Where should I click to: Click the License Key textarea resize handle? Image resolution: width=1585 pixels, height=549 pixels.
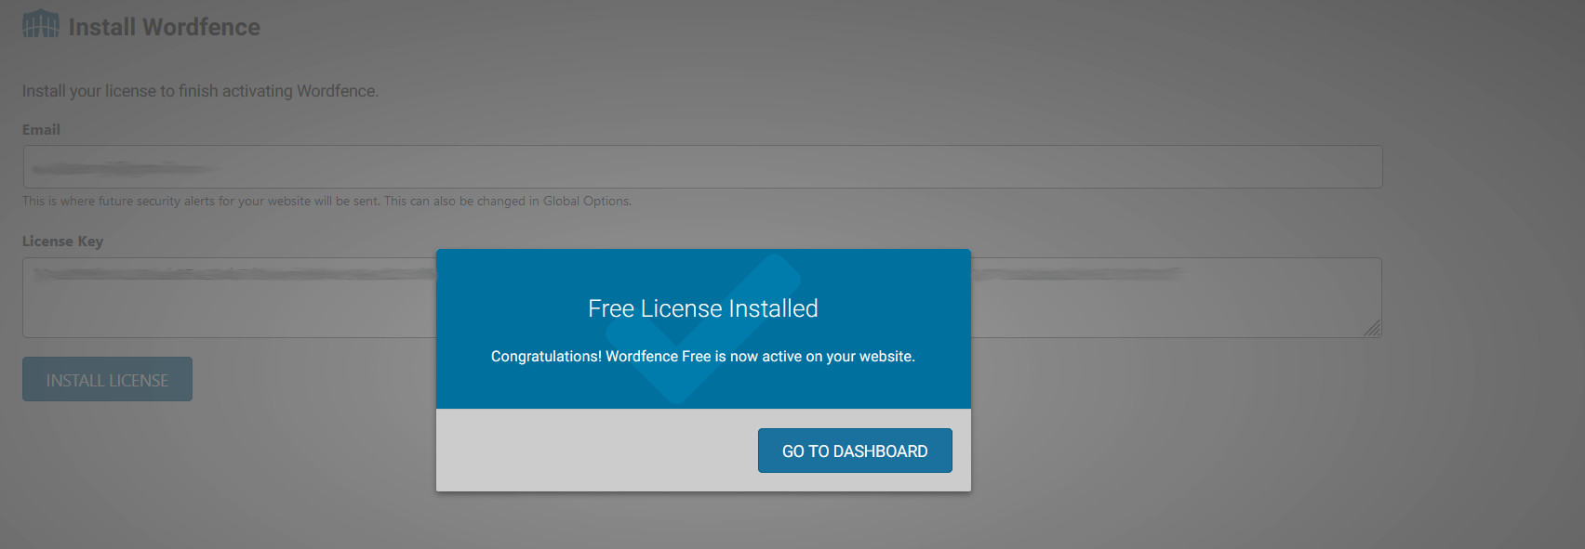(x=1372, y=328)
